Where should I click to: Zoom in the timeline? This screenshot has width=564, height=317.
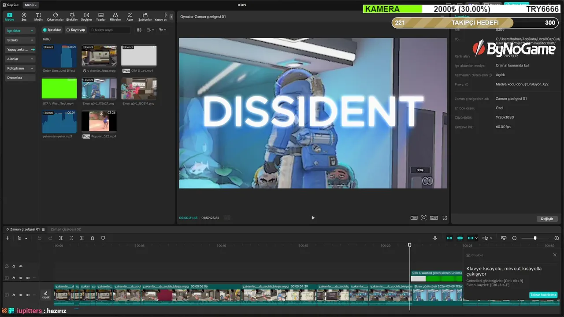[557, 238]
